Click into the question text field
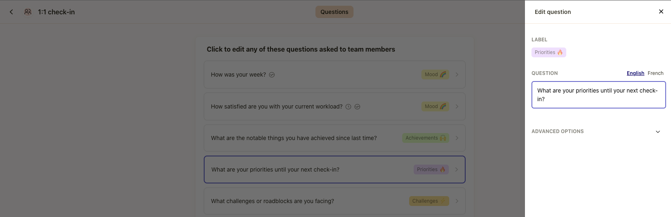 [x=599, y=95]
